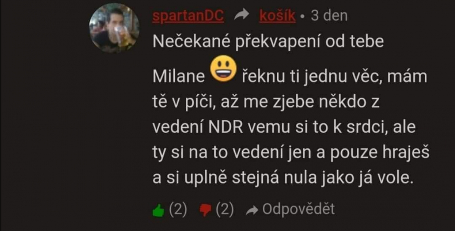This screenshot has height=231, width=455.
Task: Click the smiling emoji after Milane
Action: tap(223, 69)
